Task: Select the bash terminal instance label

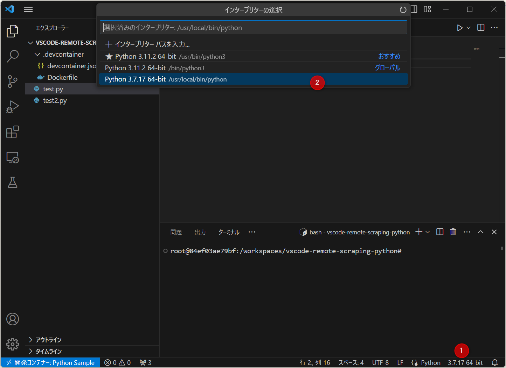Action: (355, 232)
